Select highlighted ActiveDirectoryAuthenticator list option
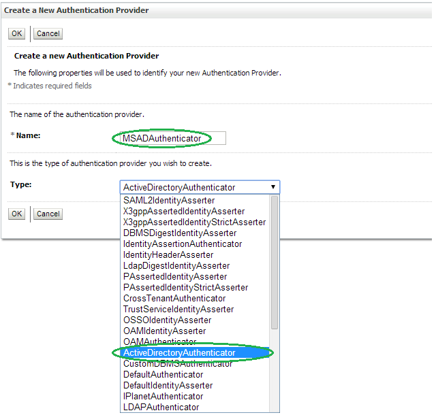The height and width of the screenshot is (415, 436). coord(195,352)
